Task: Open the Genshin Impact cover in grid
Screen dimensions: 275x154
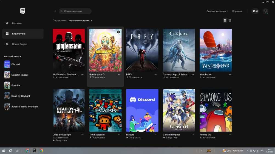Action: [179, 110]
